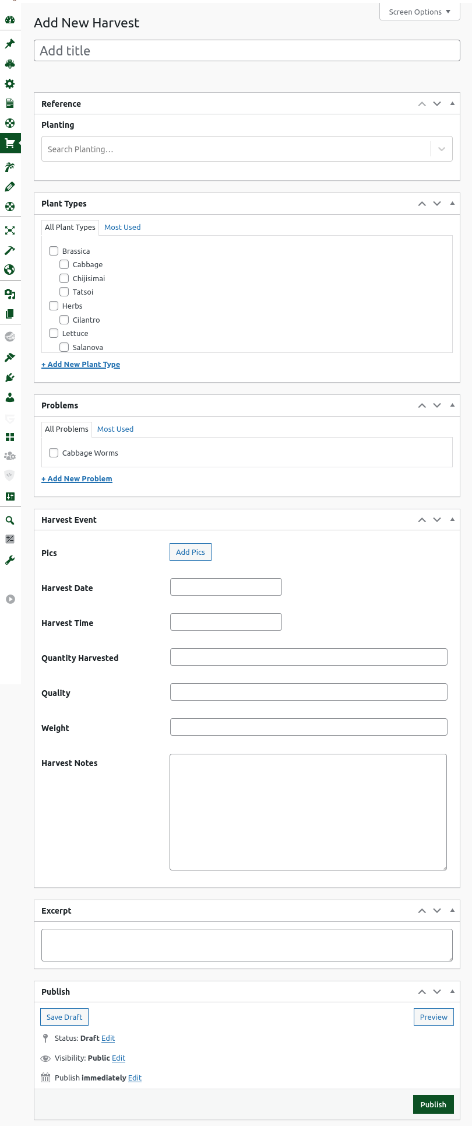Click the magnifying glass sidebar icon
The width and height of the screenshot is (472, 1126).
click(x=10, y=520)
